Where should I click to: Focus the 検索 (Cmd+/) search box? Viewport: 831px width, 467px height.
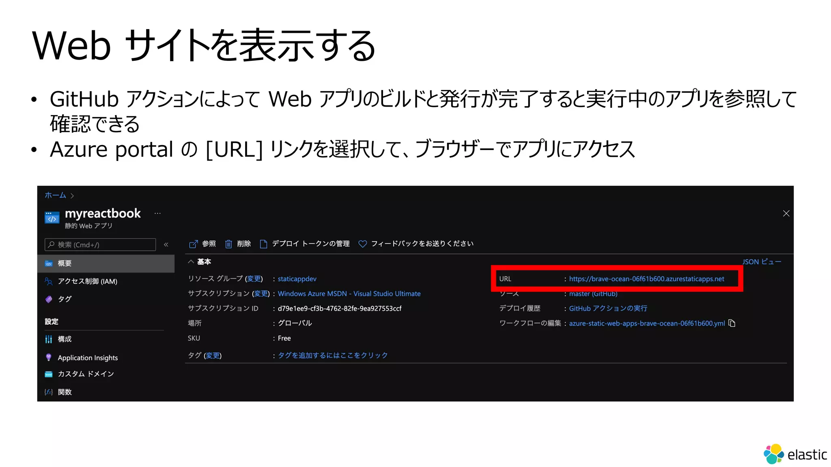coord(100,244)
